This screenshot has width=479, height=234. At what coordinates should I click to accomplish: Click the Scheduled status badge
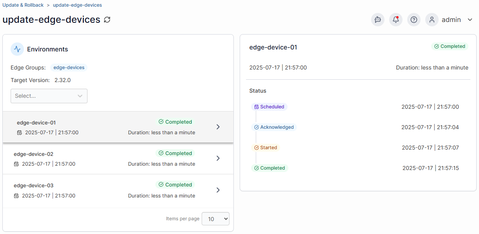point(269,107)
